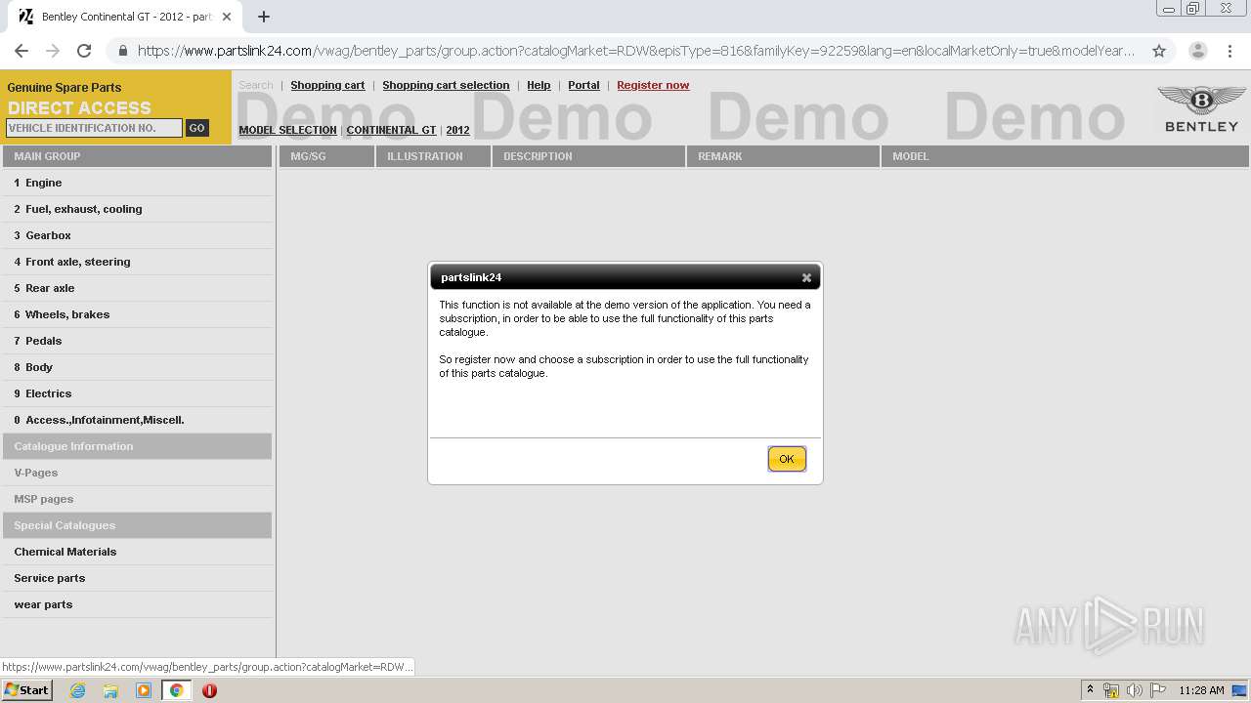Image resolution: width=1251 pixels, height=703 pixels.
Task: Click the address bar URL
Action: point(635,51)
